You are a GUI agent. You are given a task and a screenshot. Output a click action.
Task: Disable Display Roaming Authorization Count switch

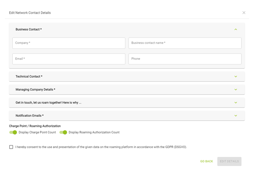(63, 132)
